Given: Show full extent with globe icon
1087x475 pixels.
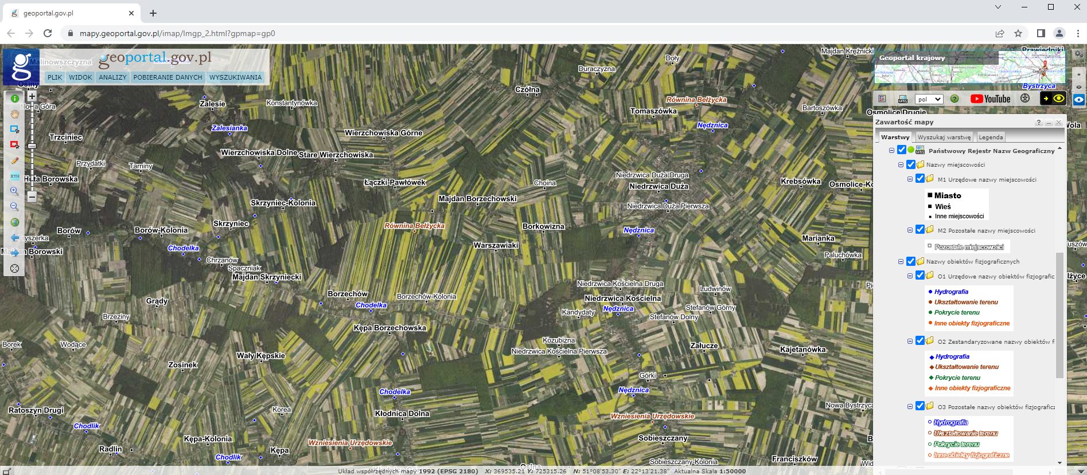Looking at the screenshot, I should (15, 222).
